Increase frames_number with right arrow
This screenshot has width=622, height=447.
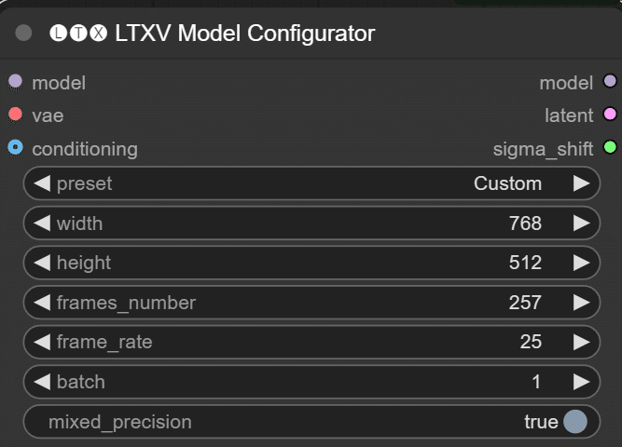[581, 303]
